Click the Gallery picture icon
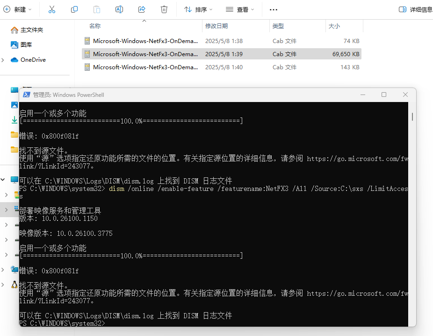The width and height of the screenshot is (433, 336). pos(14,44)
